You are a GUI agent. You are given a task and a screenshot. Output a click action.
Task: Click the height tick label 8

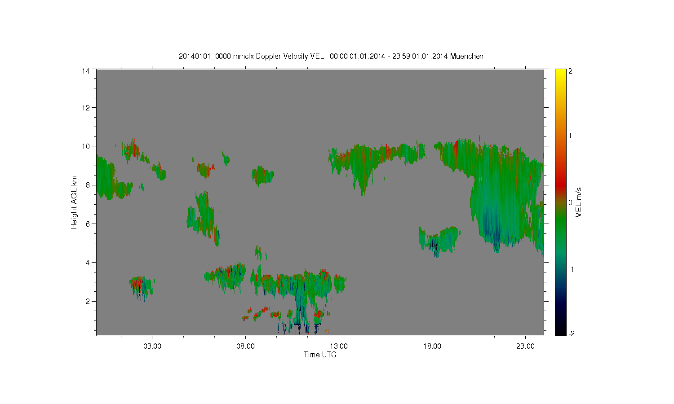click(88, 185)
